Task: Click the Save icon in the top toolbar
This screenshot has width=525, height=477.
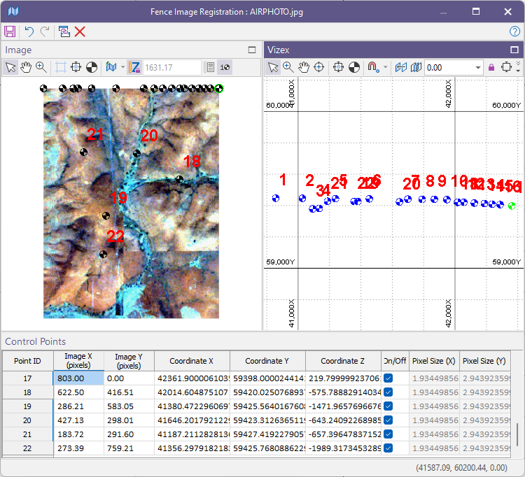Action: coord(10,31)
